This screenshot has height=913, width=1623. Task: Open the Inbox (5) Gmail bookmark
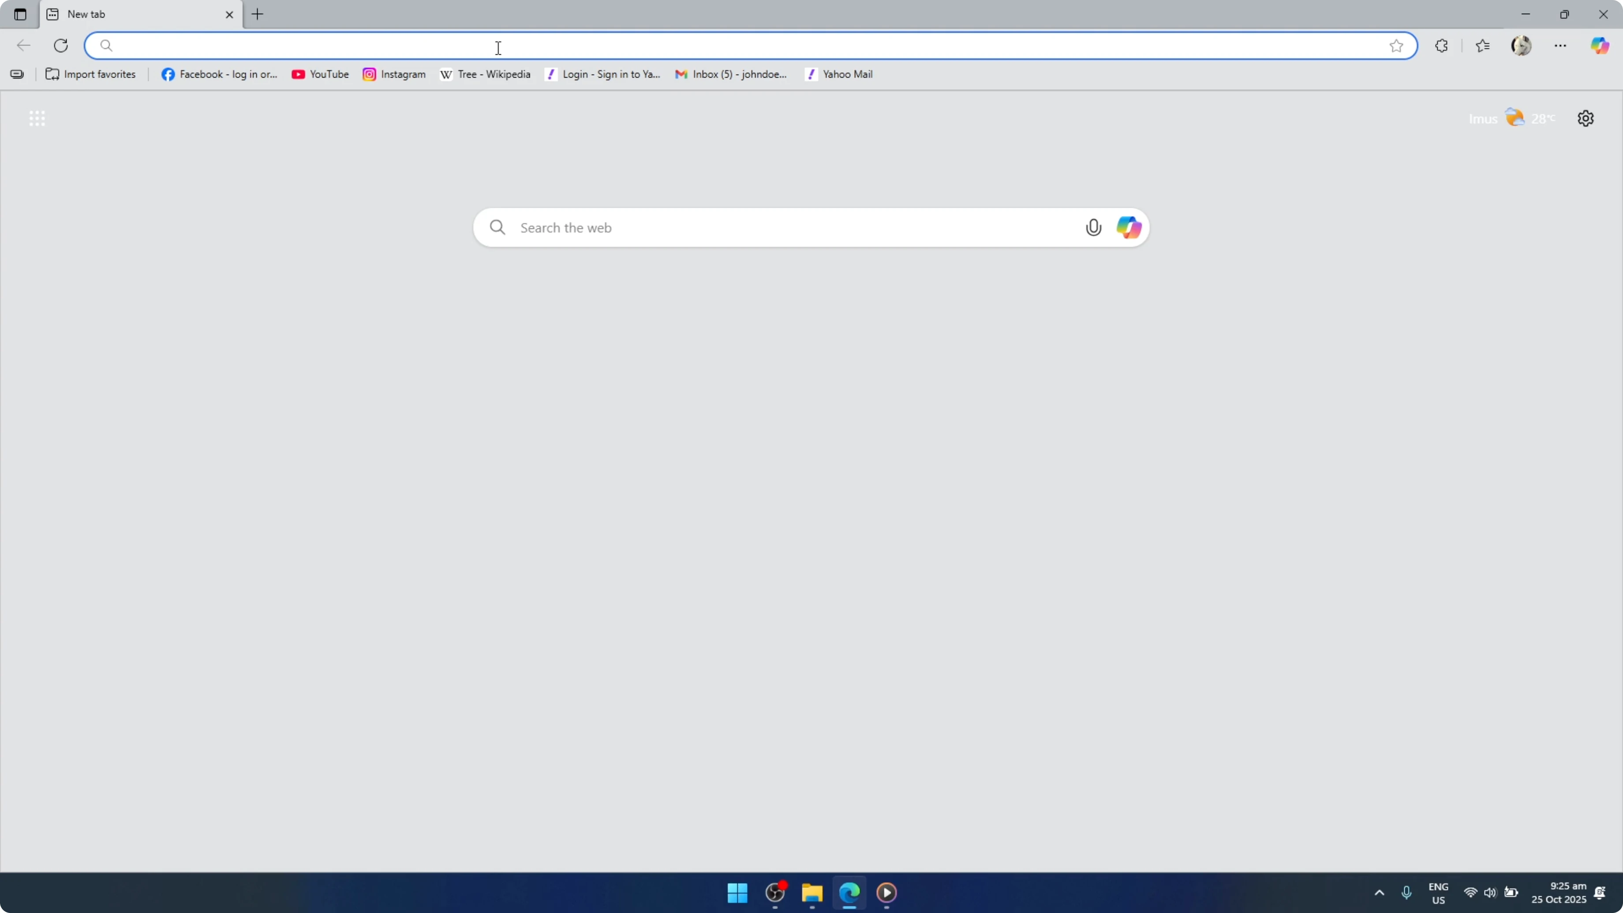click(x=731, y=75)
